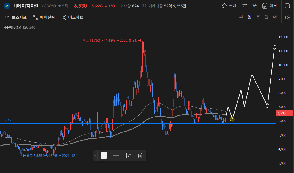This screenshot has height=173, width=294.
Task: Click the 비에이치아이 company logo icon
Action: [x=7, y=6]
